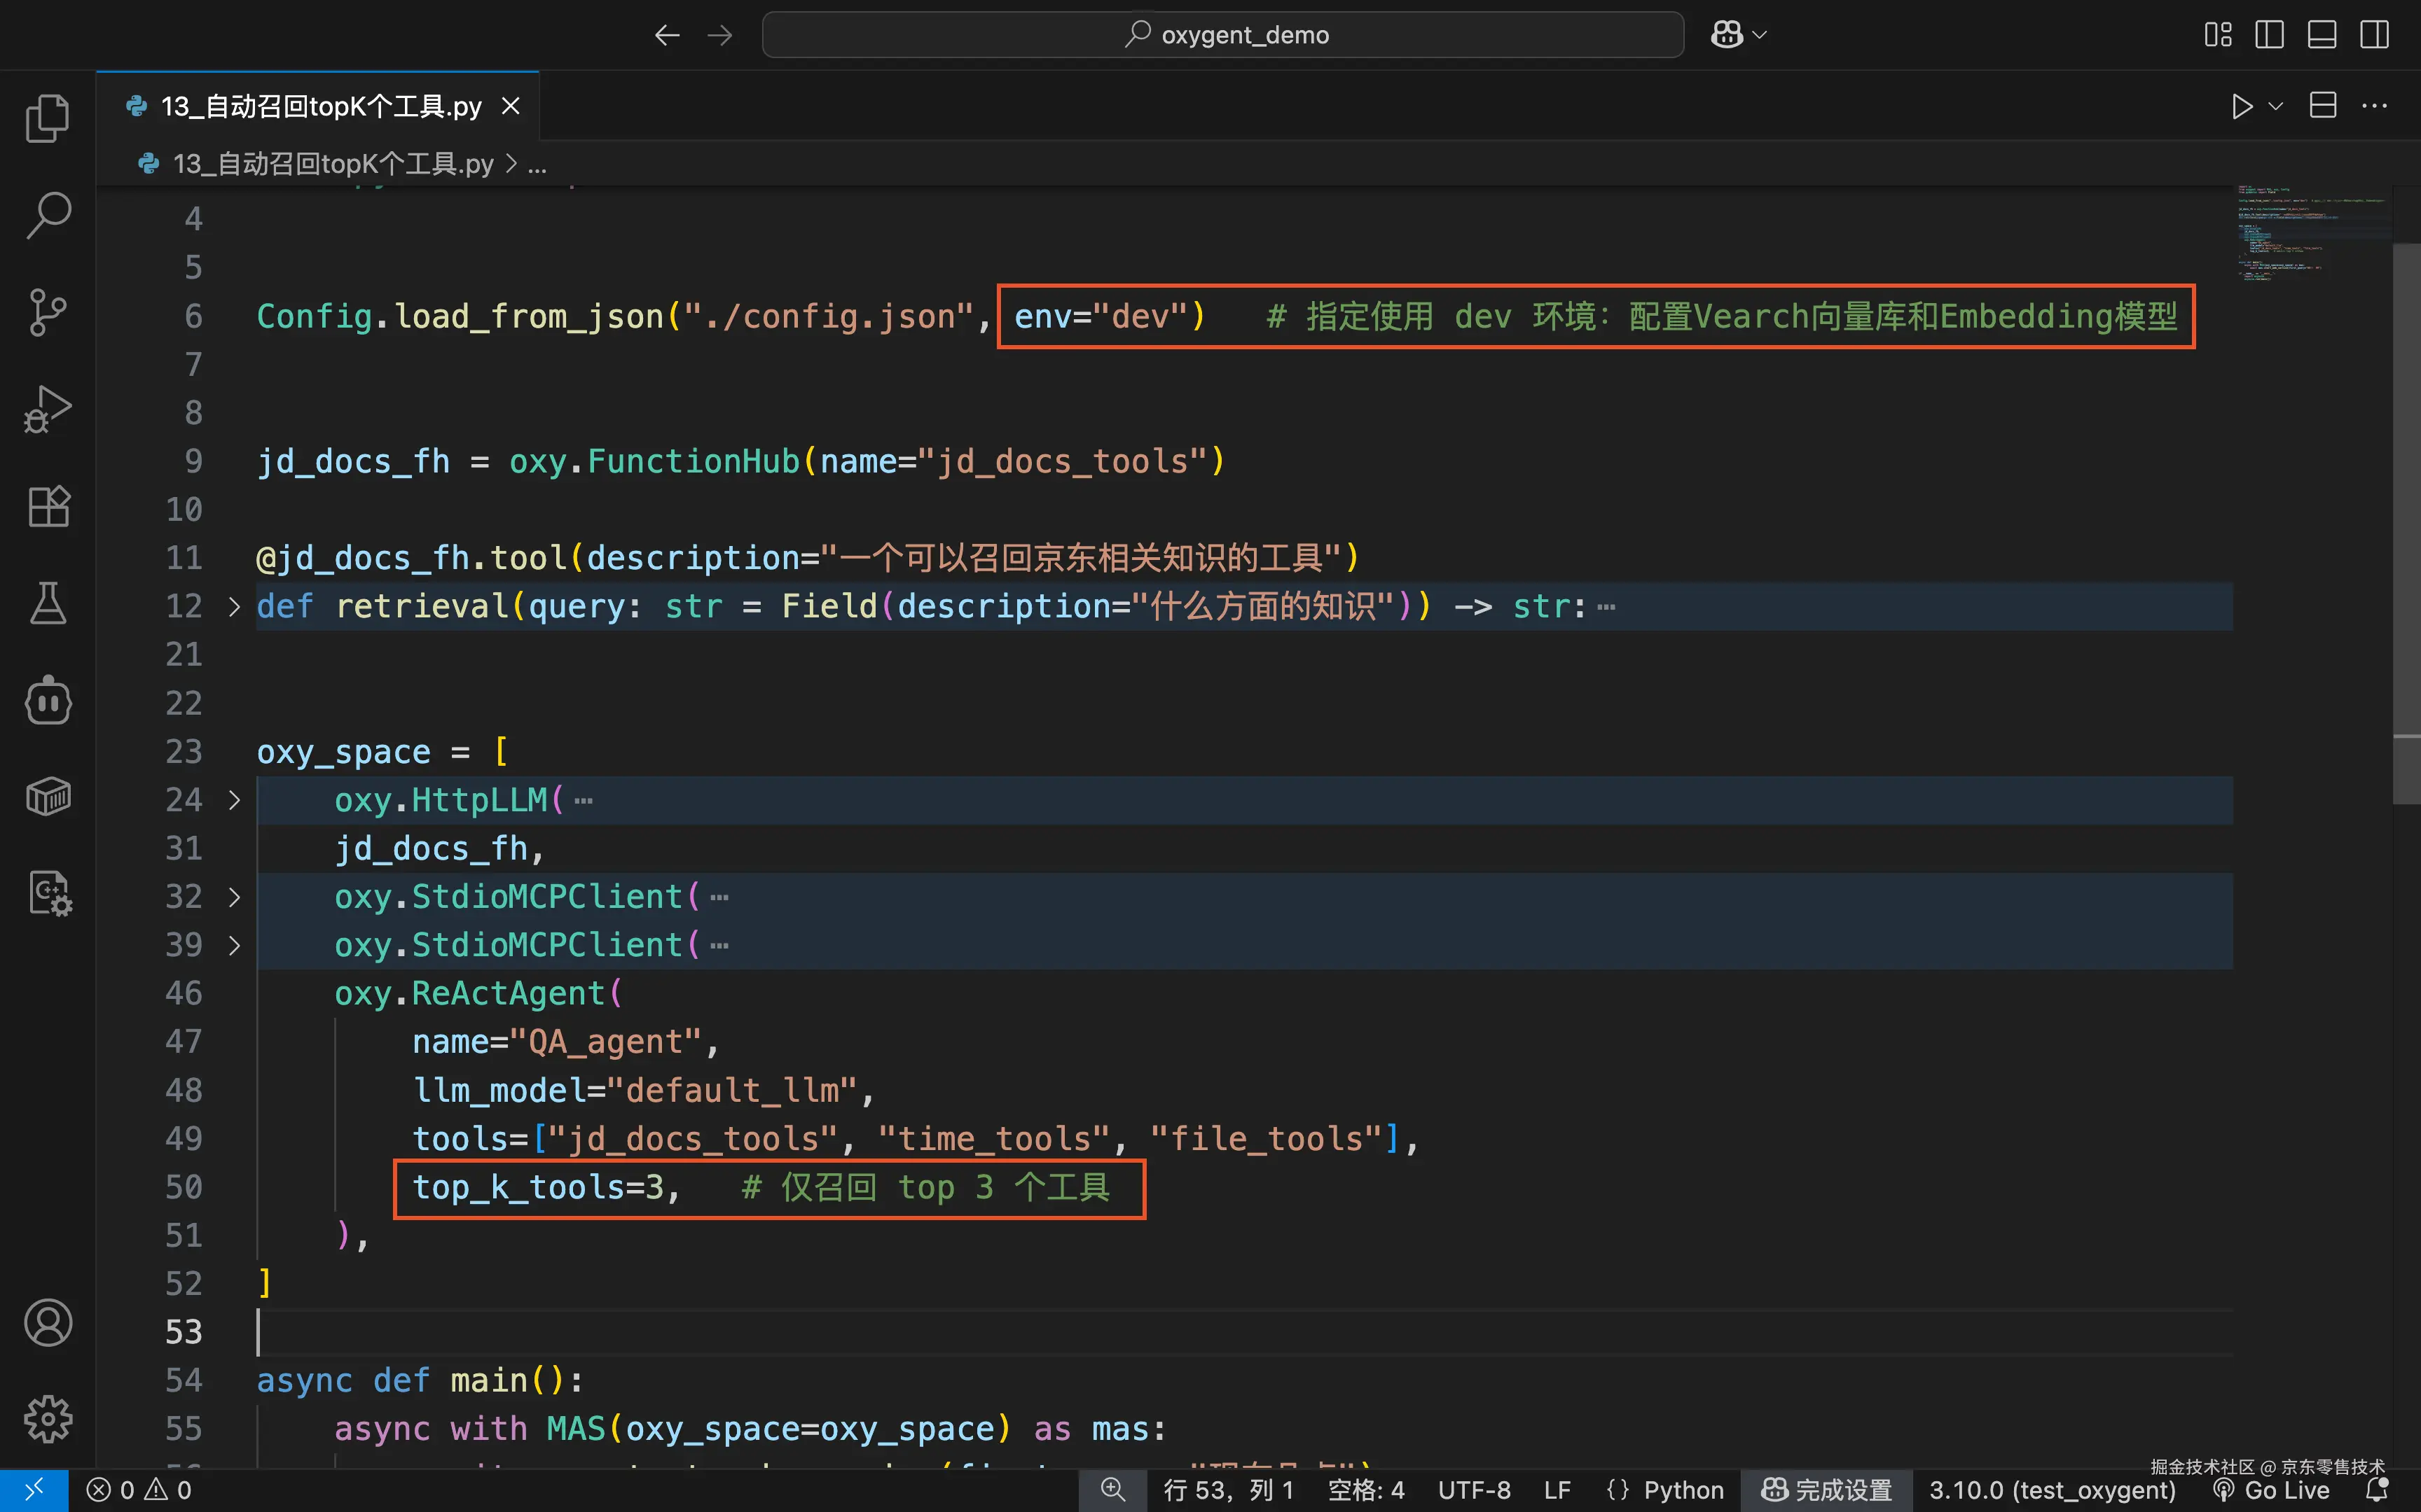Toggle the bottom panel layout button
Image resolution: width=2421 pixels, height=1512 pixels.
tap(2321, 35)
